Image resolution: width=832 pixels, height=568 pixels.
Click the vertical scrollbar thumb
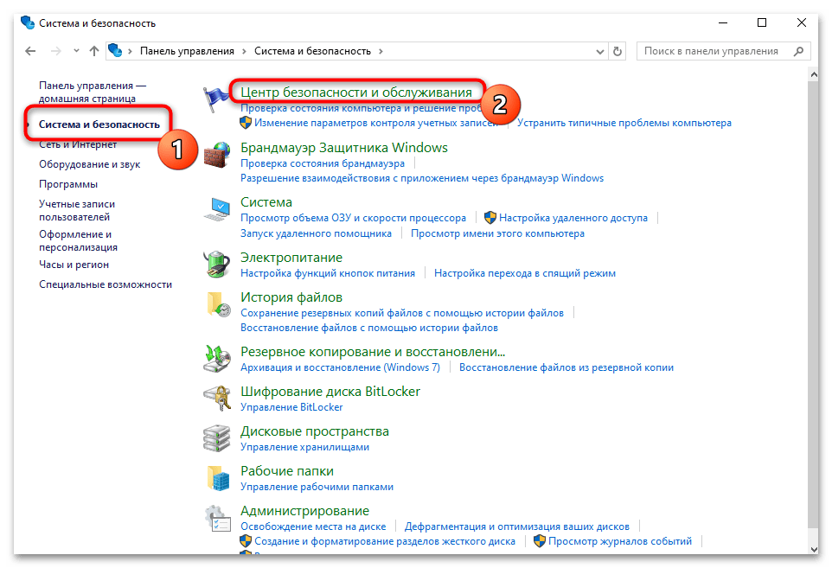(x=814, y=304)
